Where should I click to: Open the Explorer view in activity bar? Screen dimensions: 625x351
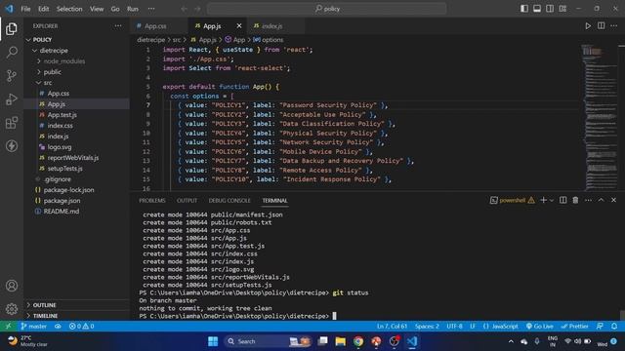[12, 28]
